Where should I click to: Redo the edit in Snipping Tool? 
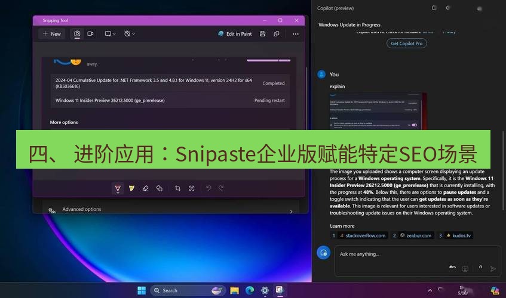pyautogui.click(x=221, y=188)
